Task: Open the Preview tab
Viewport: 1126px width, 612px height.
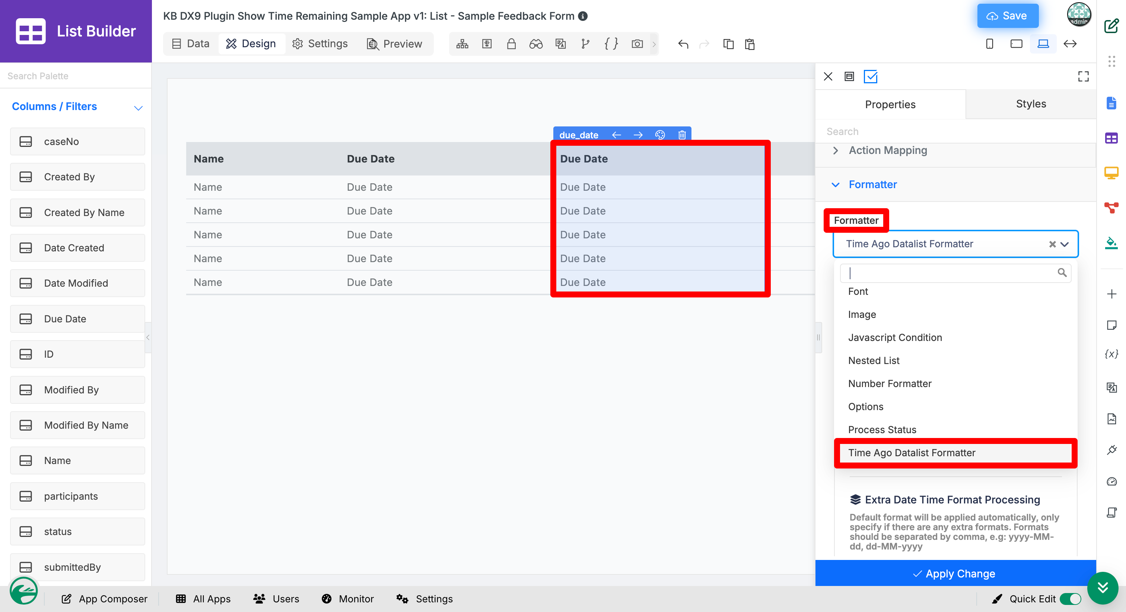Action: [x=395, y=44]
